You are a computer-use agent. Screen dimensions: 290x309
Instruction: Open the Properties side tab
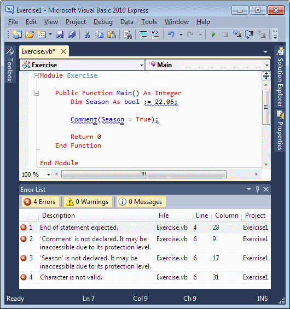click(280, 131)
